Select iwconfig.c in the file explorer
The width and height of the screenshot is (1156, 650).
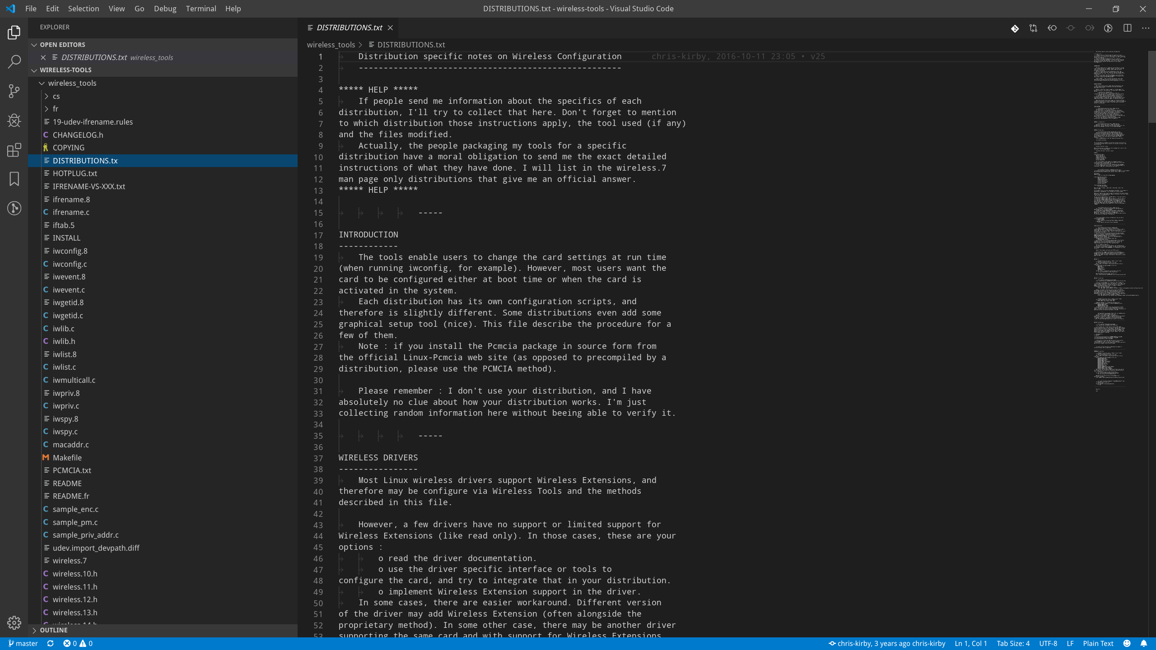pyautogui.click(x=69, y=264)
